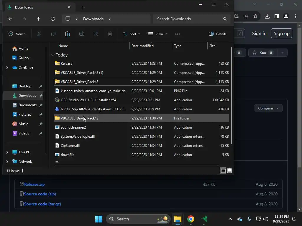Viewport: 302px width, 226px height.
Task: Click the Paste clipboard icon
Action: (x=68, y=34)
